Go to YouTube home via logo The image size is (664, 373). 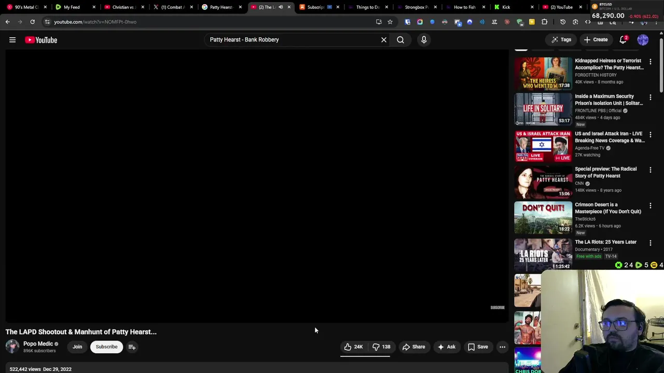pyautogui.click(x=41, y=40)
